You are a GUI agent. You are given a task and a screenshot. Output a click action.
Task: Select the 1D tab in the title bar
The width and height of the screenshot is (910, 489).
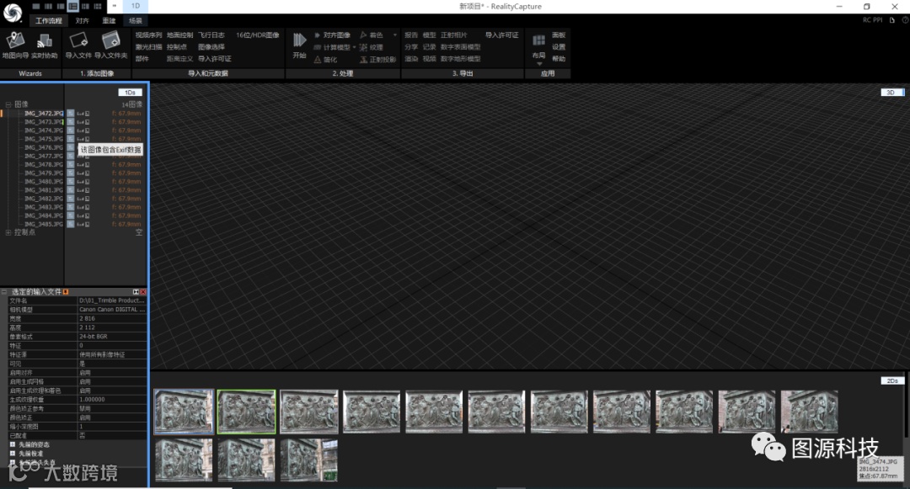[135, 7]
